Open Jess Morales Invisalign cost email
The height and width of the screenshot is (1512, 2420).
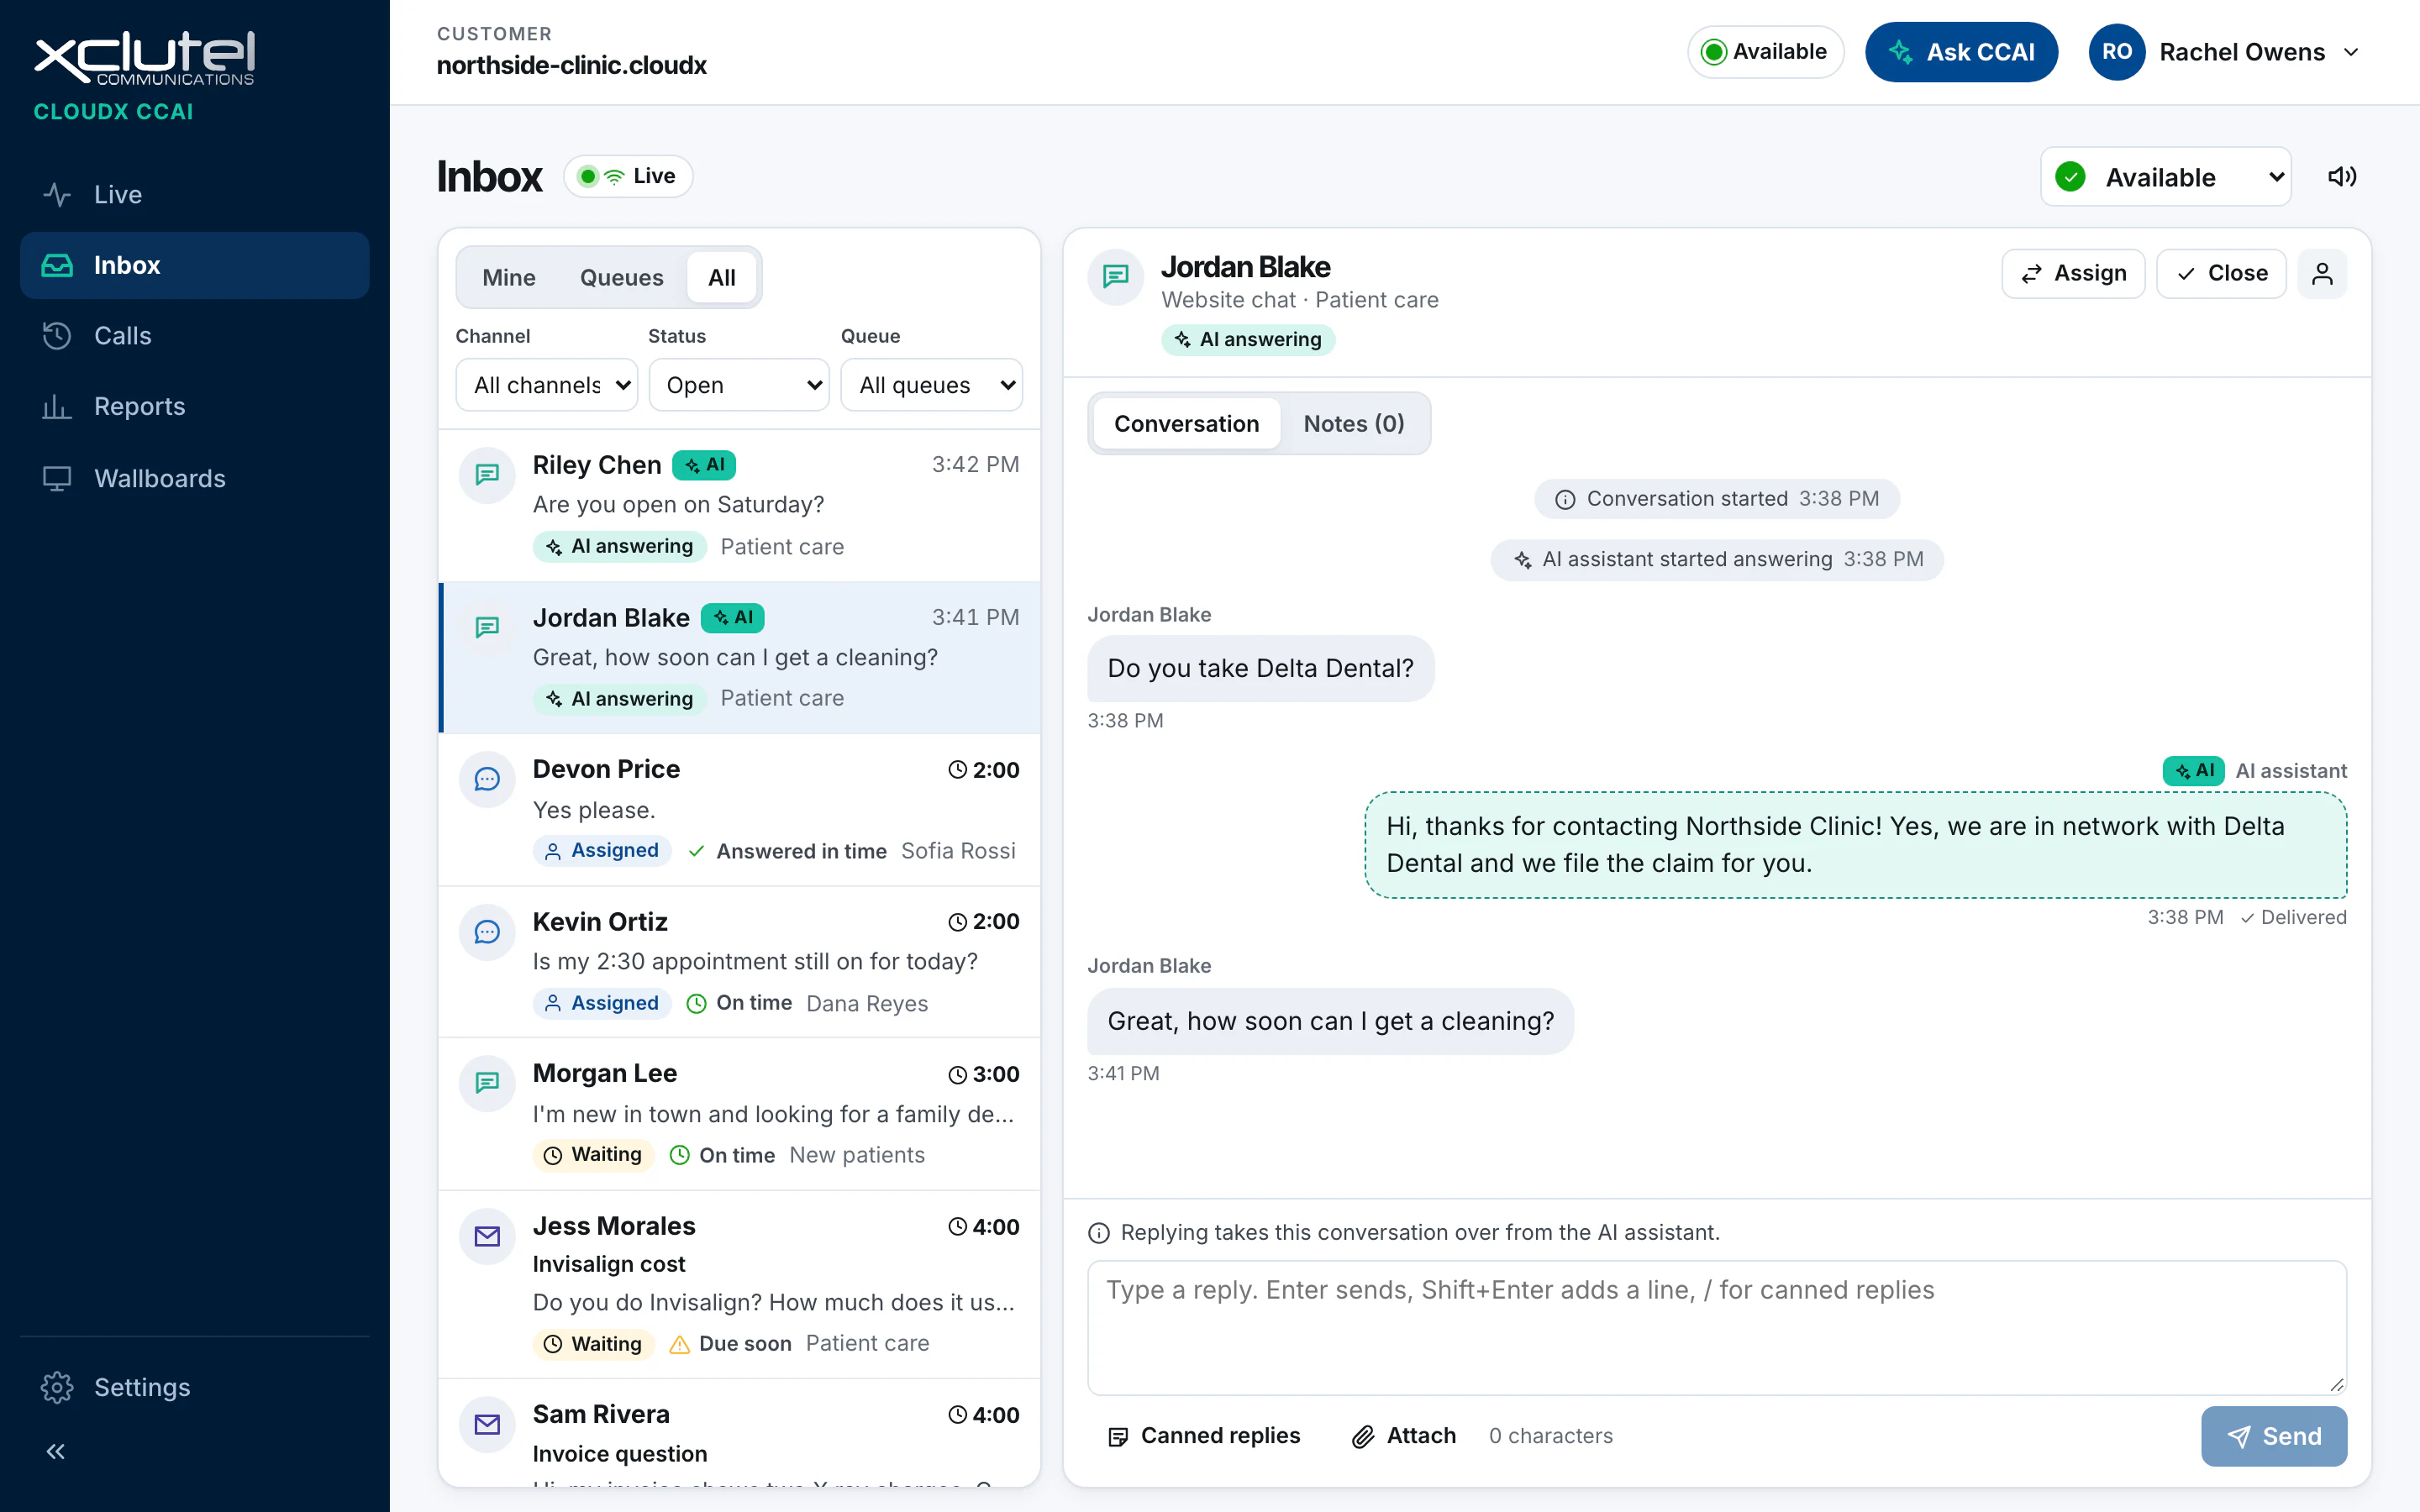(740, 1285)
